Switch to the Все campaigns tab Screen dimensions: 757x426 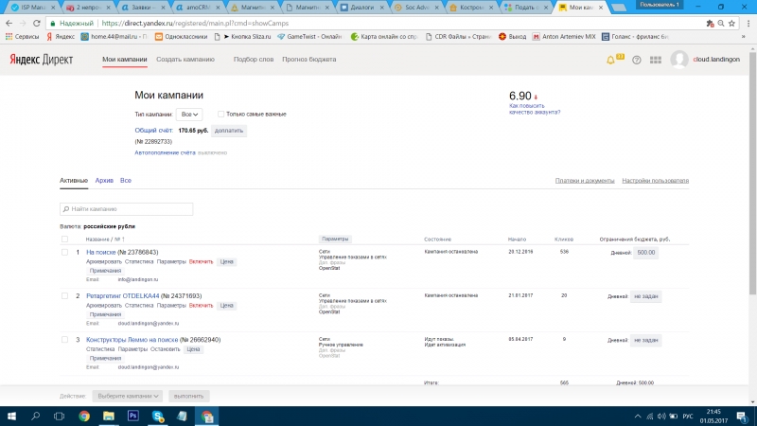coord(126,180)
